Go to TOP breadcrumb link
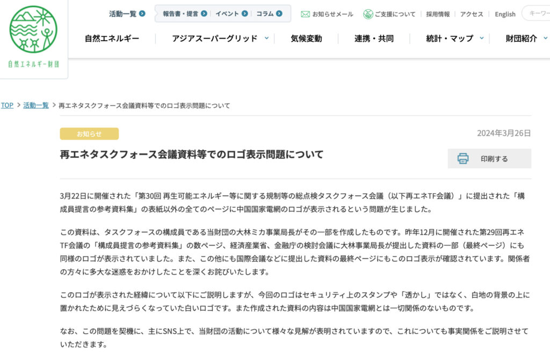Viewport: 550px width, 354px height. (7, 105)
